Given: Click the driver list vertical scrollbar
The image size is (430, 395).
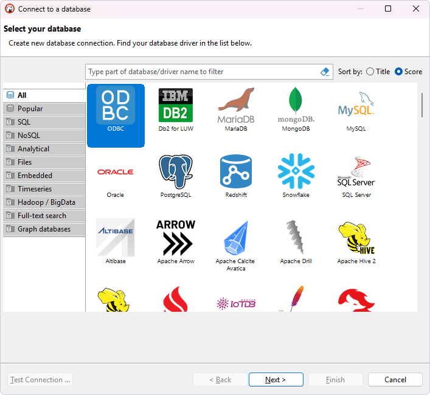Looking at the screenshot, I should tap(422, 105).
